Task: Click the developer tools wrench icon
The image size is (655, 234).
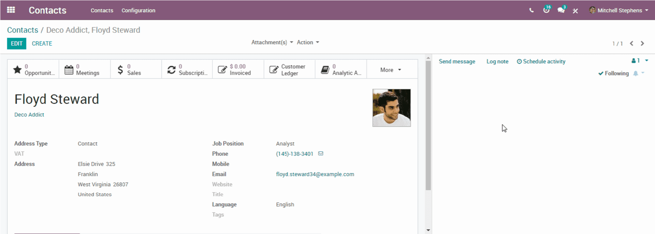Action: pos(576,11)
